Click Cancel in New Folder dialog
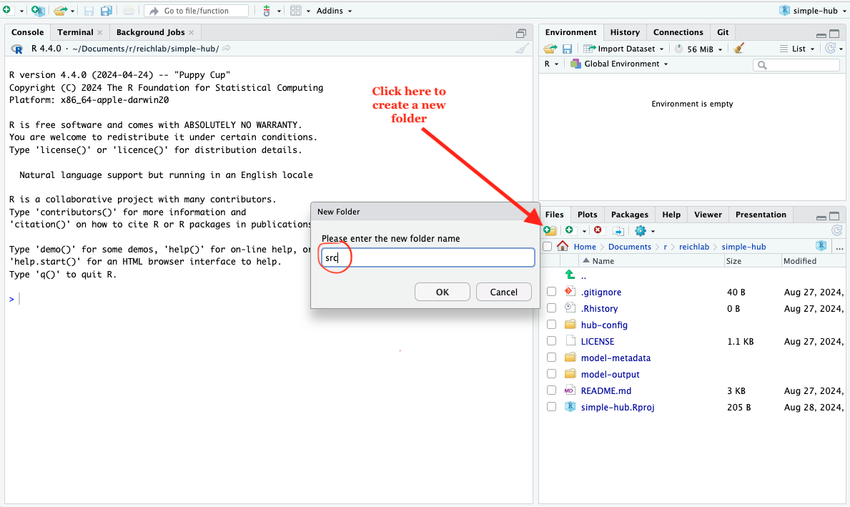This screenshot has height=507, width=850. click(x=503, y=292)
